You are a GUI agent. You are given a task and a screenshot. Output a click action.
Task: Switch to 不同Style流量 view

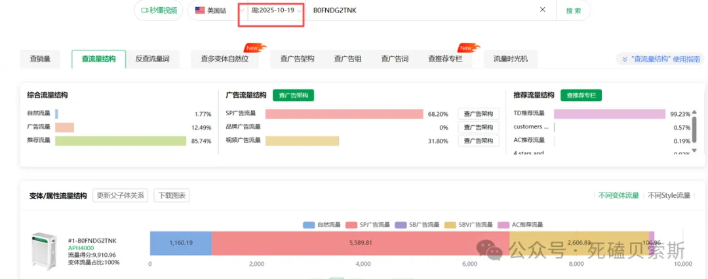click(x=669, y=195)
